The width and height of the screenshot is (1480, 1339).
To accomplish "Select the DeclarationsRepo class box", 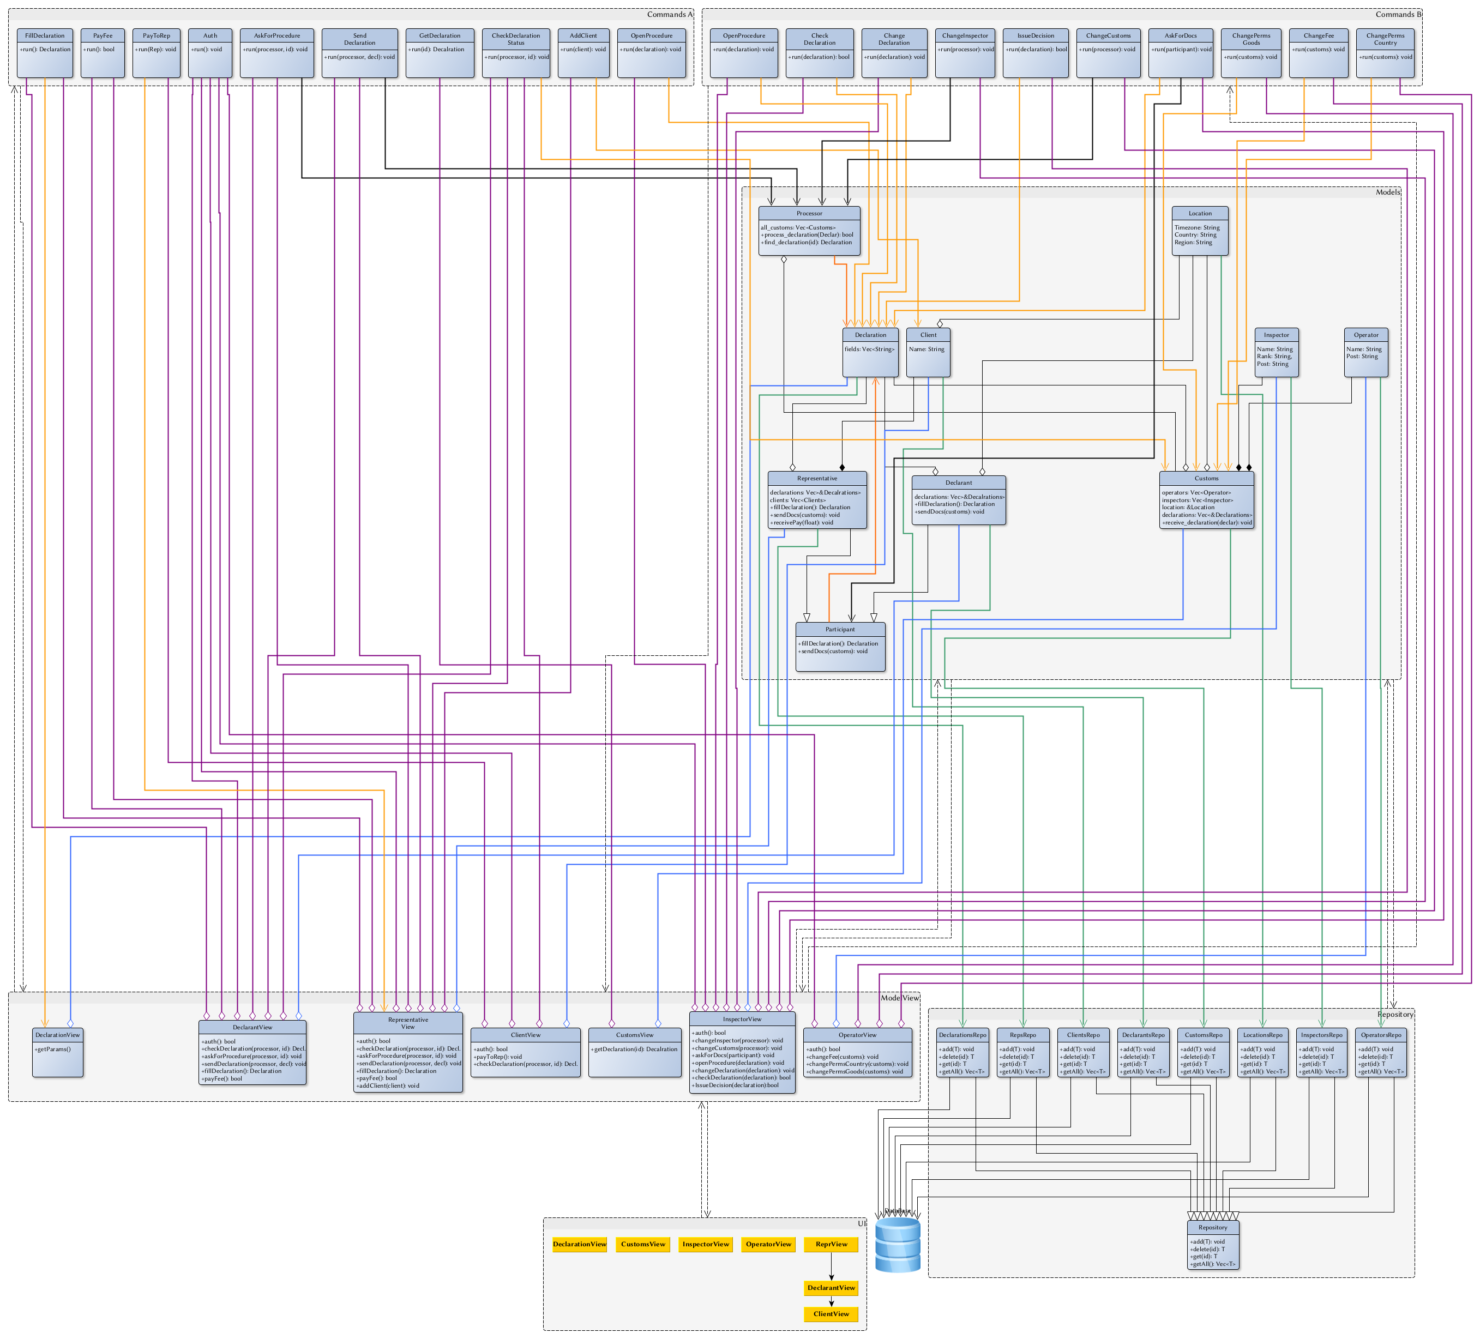I will [962, 1052].
